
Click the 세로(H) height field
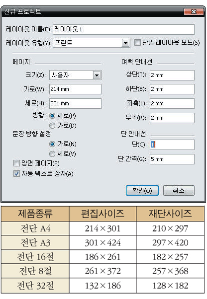click(x=75, y=103)
